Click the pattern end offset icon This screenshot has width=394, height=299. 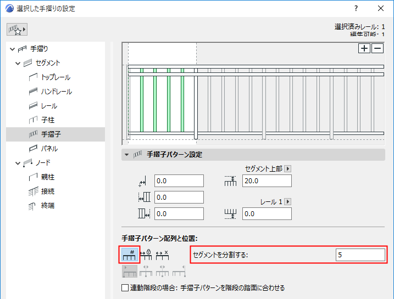tap(144, 214)
